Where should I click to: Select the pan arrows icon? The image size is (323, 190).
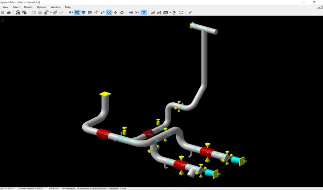(x=116, y=12)
